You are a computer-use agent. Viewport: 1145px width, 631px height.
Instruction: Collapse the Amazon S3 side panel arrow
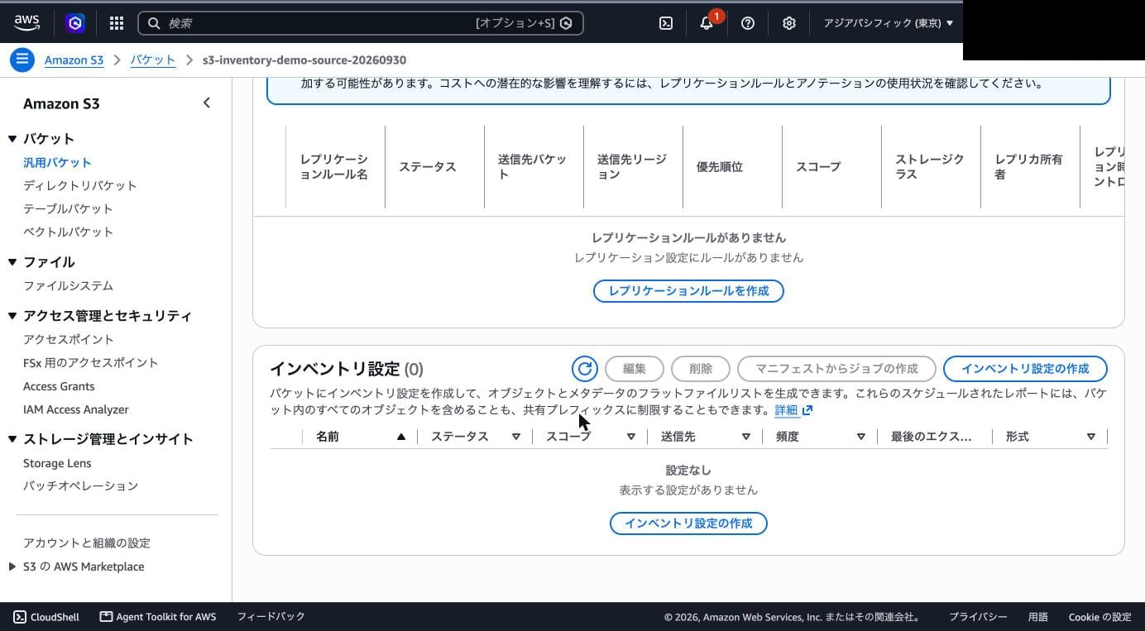point(207,103)
